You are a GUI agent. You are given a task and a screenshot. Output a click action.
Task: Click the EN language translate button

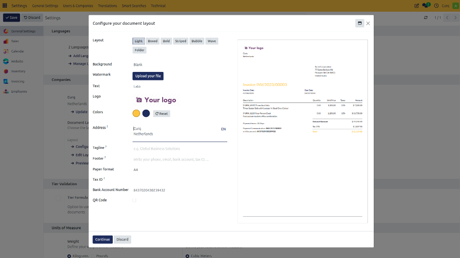pos(223,129)
